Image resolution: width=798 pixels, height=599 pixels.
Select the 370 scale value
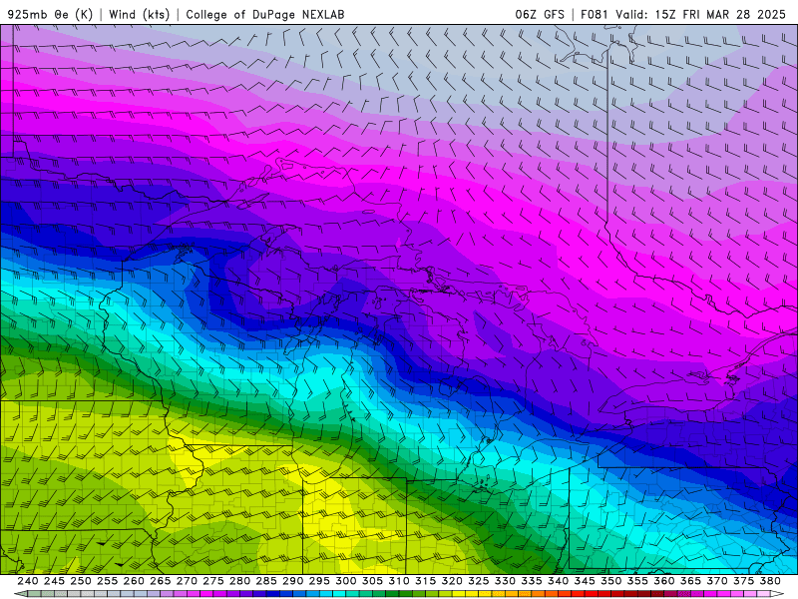[716, 581]
